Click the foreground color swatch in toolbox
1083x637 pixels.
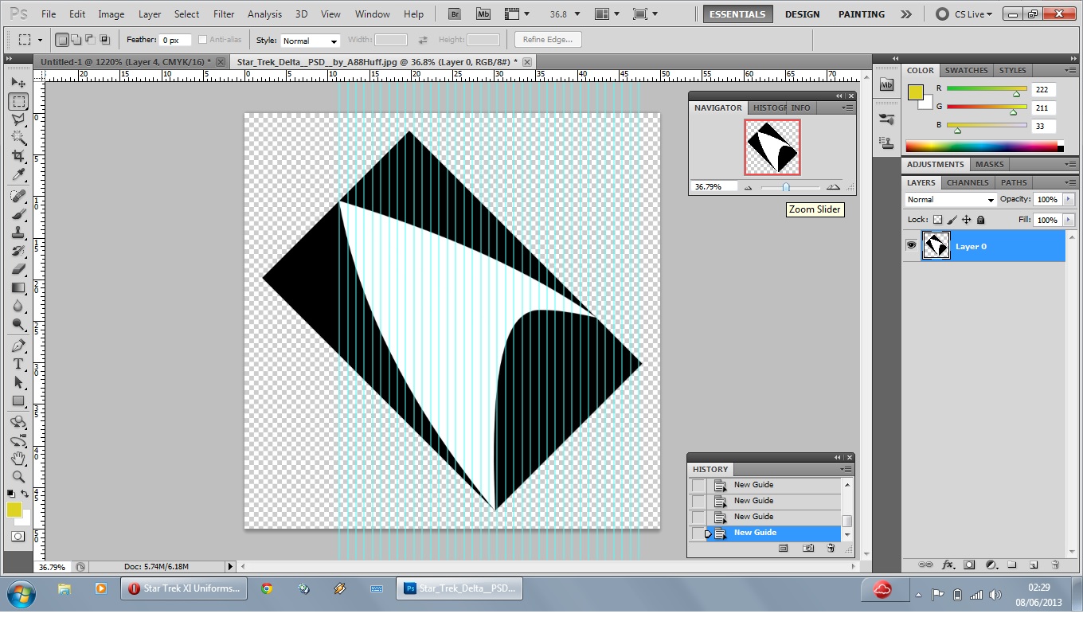click(x=14, y=510)
